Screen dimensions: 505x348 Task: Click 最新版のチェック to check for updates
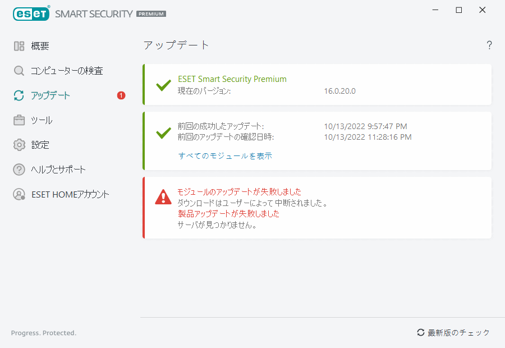tap(453, 333)
